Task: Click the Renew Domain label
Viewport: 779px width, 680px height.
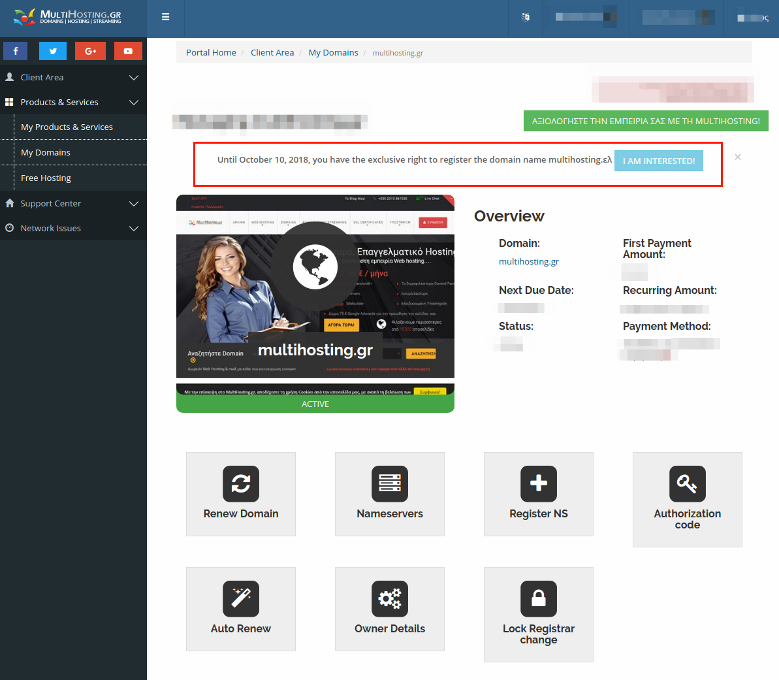Action: [241, 513]
